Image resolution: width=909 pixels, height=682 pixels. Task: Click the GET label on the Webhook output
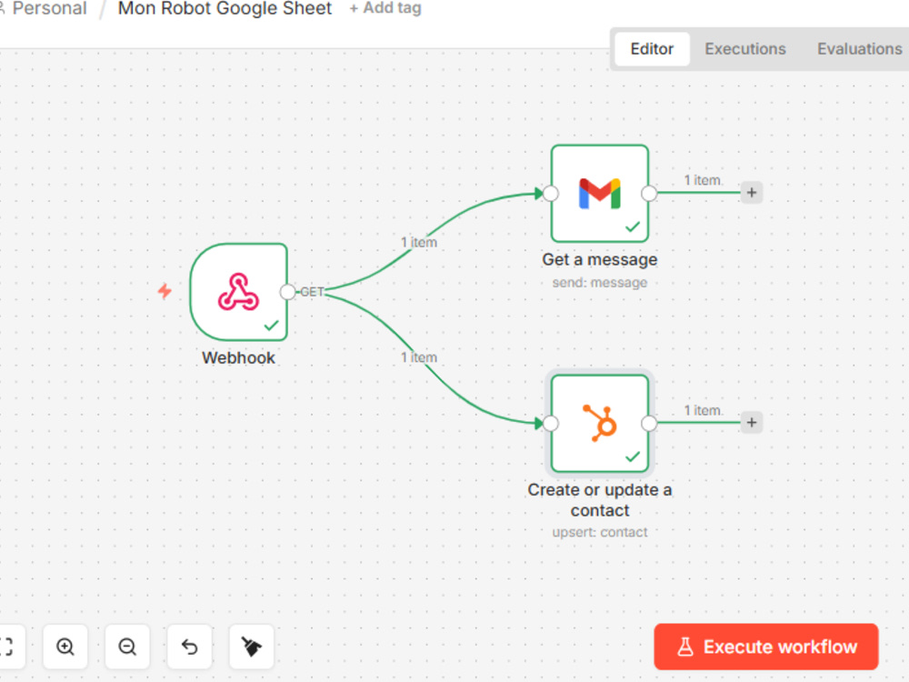pyautogui.click(x=312, y=292)
